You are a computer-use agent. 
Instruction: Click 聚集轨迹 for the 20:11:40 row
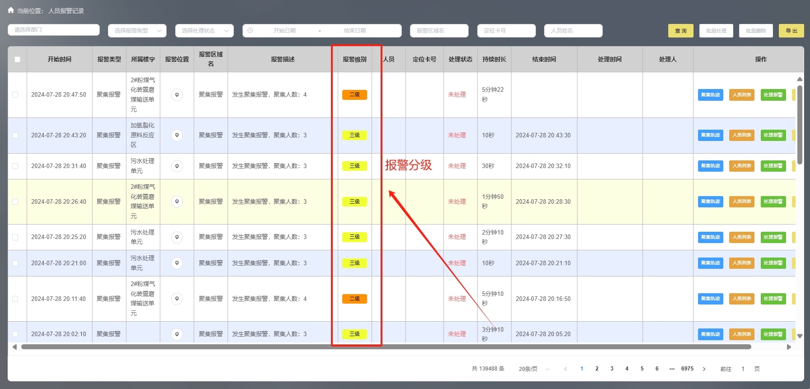tap(711, 299)
